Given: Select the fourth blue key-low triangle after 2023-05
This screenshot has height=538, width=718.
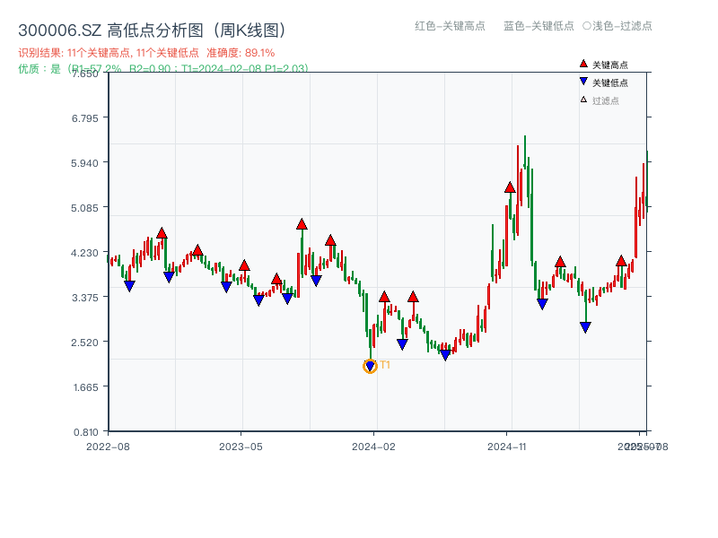Looking at the screenshot, I should point(258,300).
